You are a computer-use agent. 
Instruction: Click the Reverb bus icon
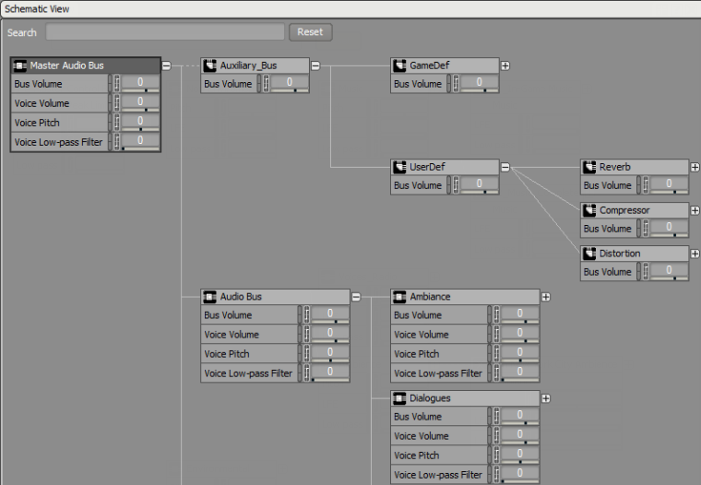pyautogui.click(x=590, y=167)
